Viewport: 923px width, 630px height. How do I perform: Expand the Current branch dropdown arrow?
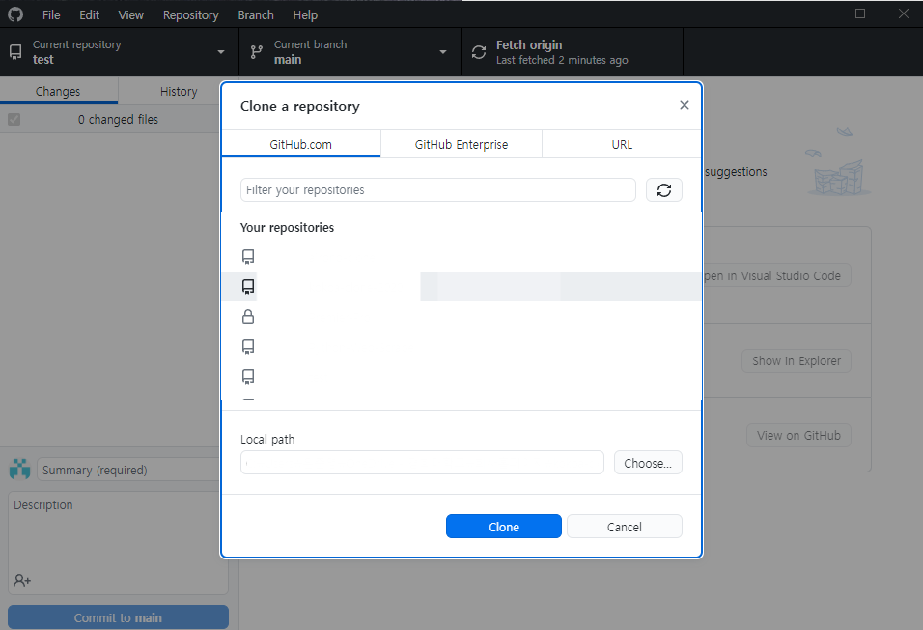pos(442,52)
